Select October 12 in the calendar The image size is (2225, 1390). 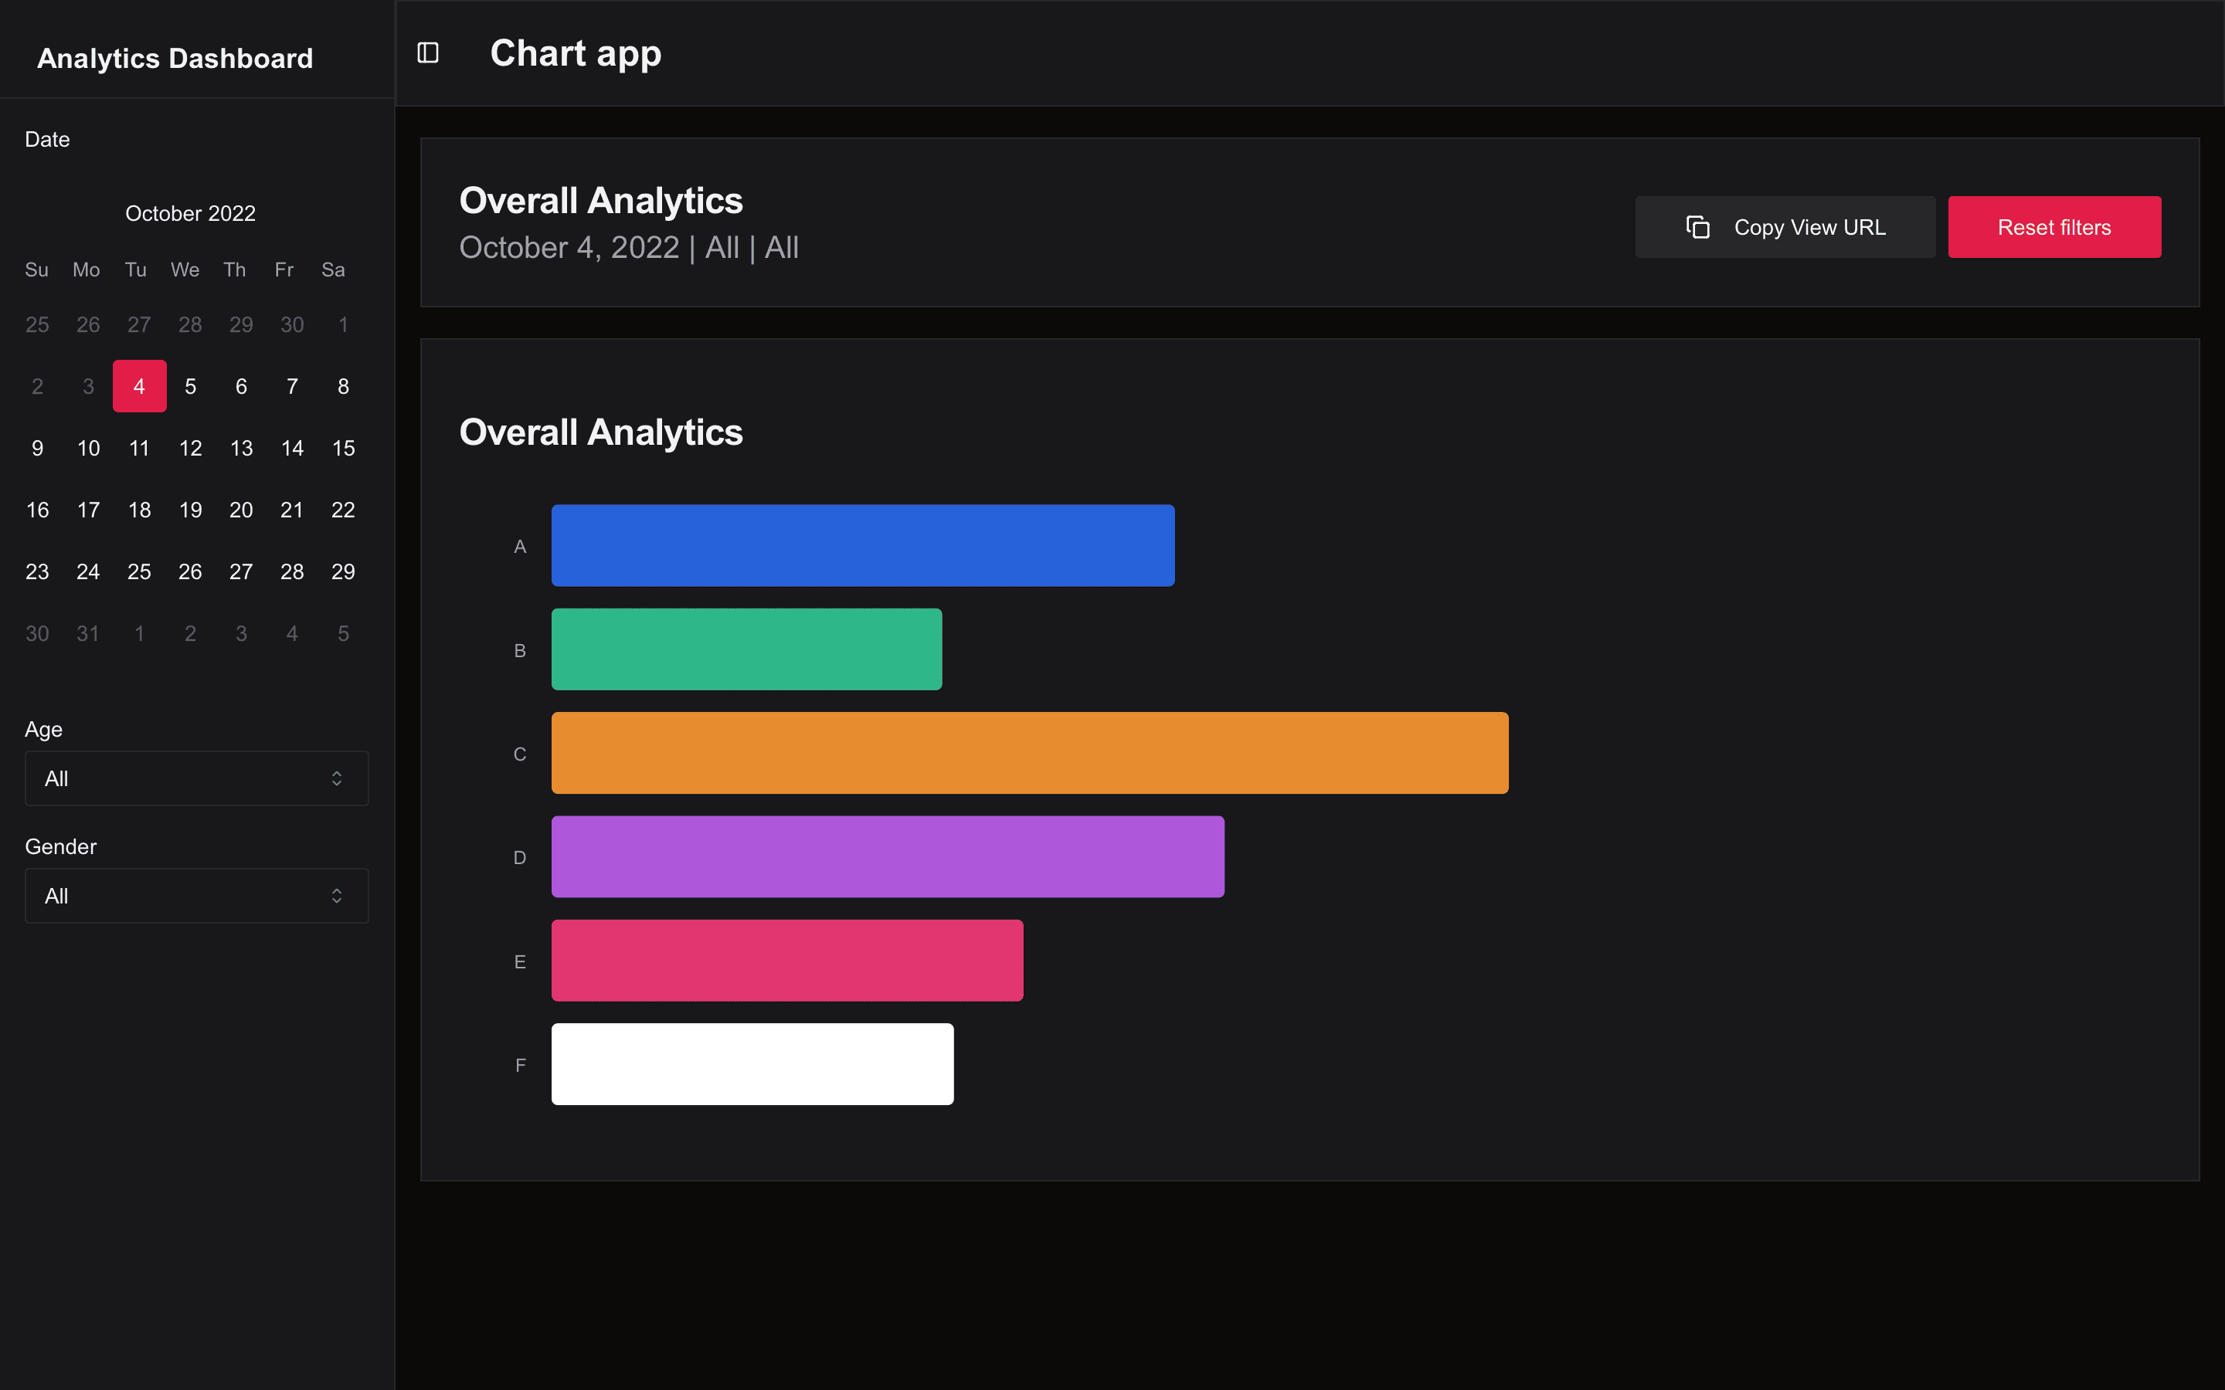click(x=190, y=448)
